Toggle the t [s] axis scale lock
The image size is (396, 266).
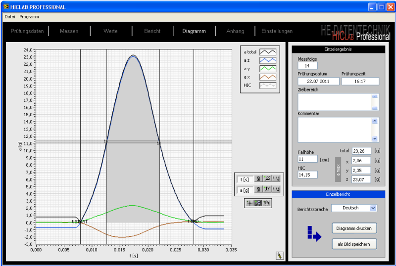point(258,179)
